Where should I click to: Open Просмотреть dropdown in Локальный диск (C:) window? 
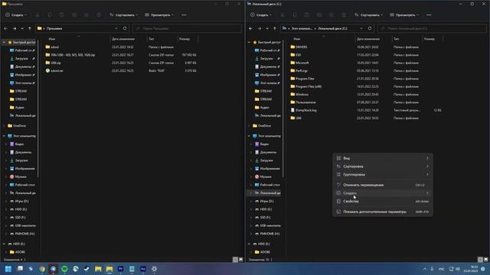pyautogui.click(x=404, y=15)
